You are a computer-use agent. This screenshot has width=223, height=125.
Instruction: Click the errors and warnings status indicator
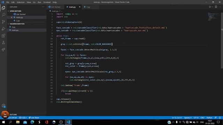(x=23, y=118)
